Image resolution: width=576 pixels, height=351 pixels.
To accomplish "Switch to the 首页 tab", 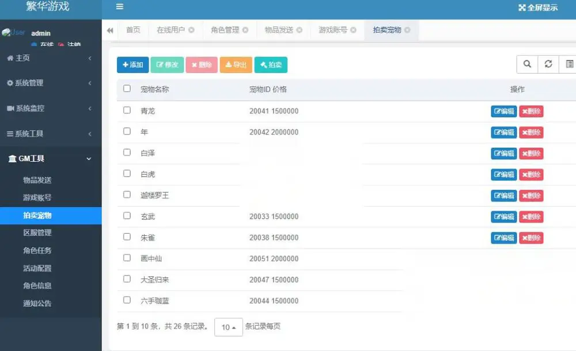I will pos(133,30).
